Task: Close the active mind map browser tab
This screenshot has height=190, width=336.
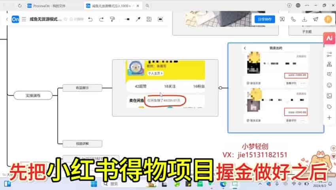Action: click(138, 6)
